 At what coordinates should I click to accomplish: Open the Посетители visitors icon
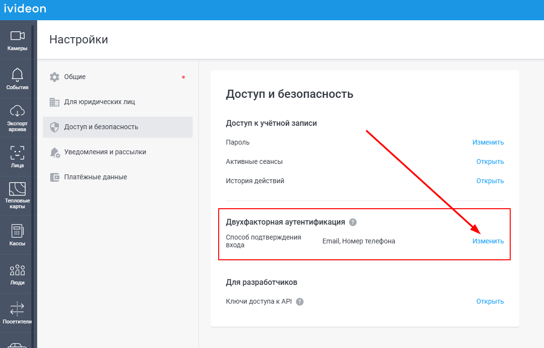[x=17, y=309]
